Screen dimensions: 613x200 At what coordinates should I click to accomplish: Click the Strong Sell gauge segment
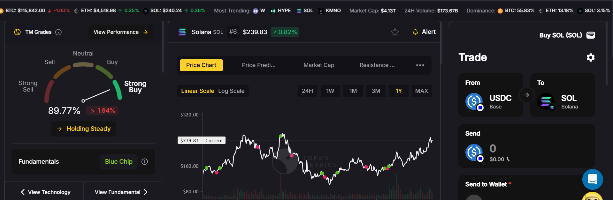tap(49, 91)
